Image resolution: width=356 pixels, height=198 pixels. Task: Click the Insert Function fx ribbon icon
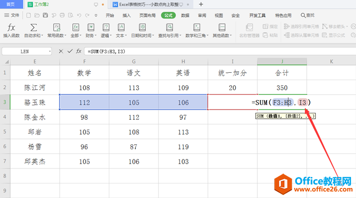(11, 28)
